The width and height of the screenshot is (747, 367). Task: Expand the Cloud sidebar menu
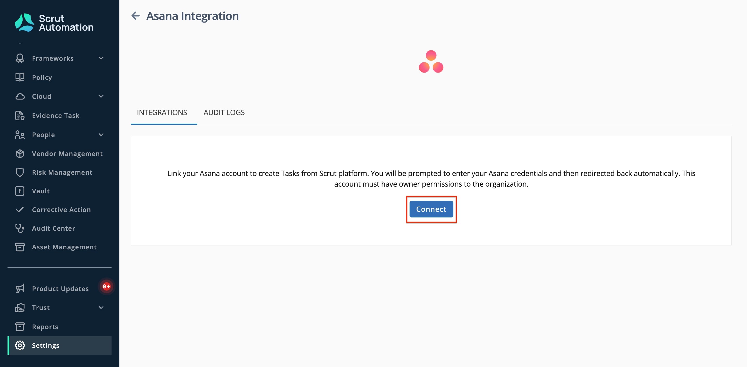(x=101, y=96)
